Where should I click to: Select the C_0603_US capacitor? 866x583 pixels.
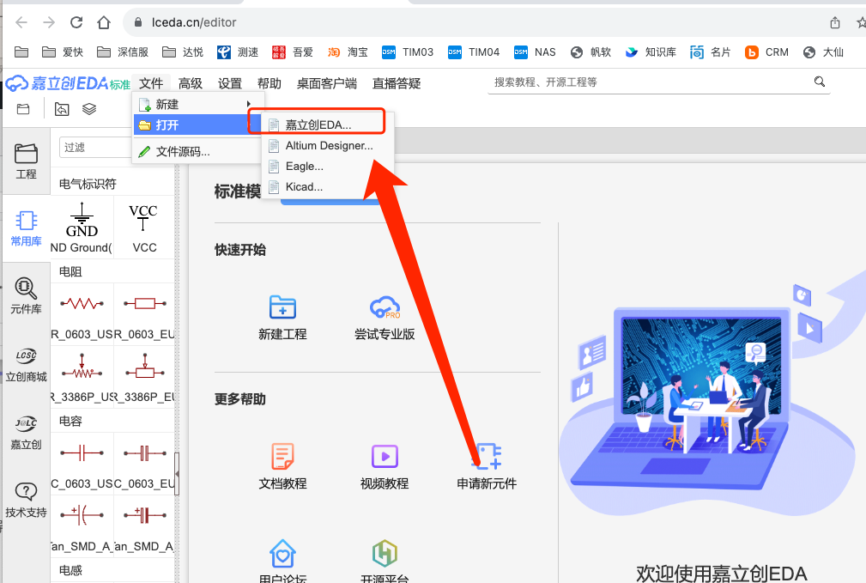coord(82,464)
